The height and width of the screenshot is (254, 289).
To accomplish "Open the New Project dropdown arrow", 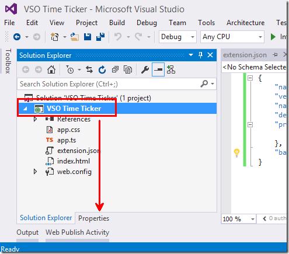I will pos(65,37).
